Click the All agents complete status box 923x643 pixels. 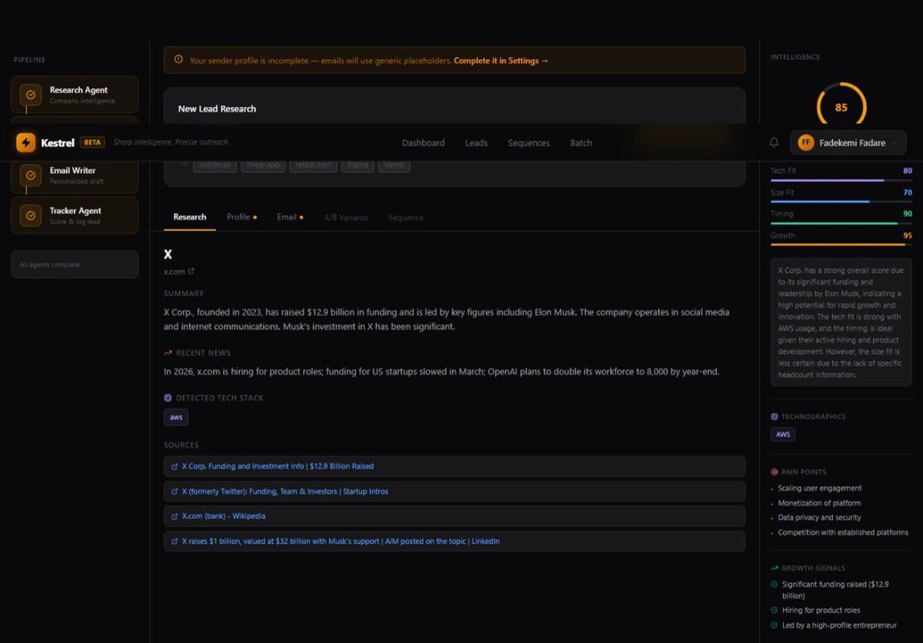coord(75,264)
